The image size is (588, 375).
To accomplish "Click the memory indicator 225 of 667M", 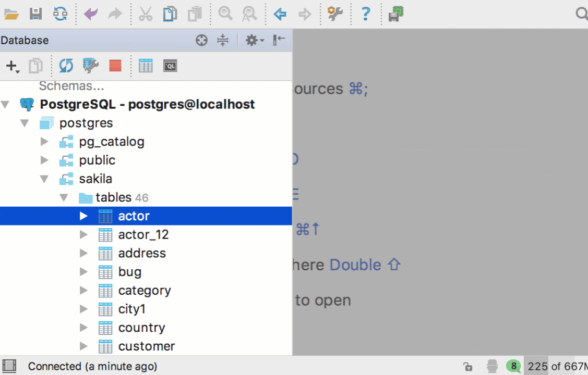I will coord(557,366).
